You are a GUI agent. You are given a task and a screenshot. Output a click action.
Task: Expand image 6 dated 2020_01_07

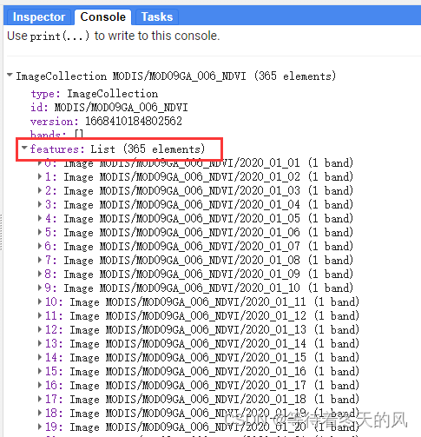(40, 246)
